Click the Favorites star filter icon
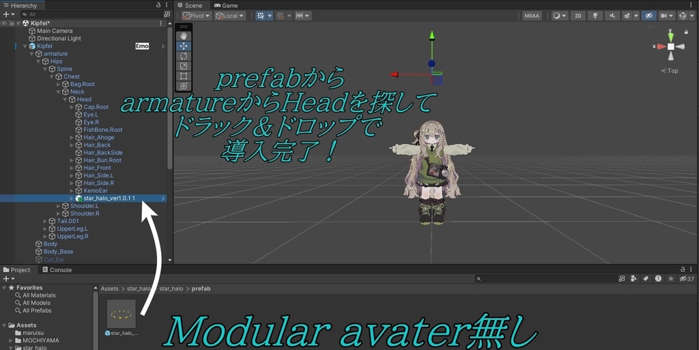 670,279
